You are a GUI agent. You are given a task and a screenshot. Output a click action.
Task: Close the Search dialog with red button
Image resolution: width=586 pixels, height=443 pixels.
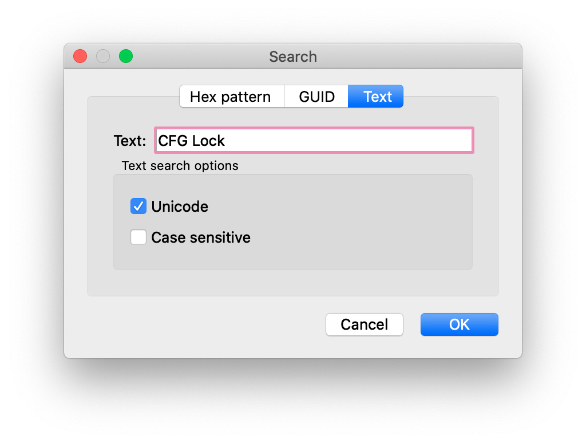pos(80,57)
